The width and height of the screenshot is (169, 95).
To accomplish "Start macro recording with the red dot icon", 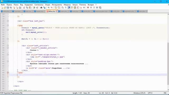I will [88, 8].
